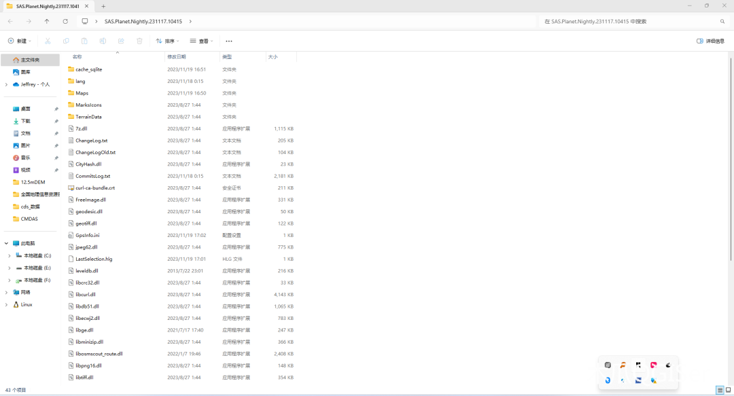The height and width of the screenshot is (396, 734).
Task: Click the pink tray icon in overflow panel
Action: (654, 365)
